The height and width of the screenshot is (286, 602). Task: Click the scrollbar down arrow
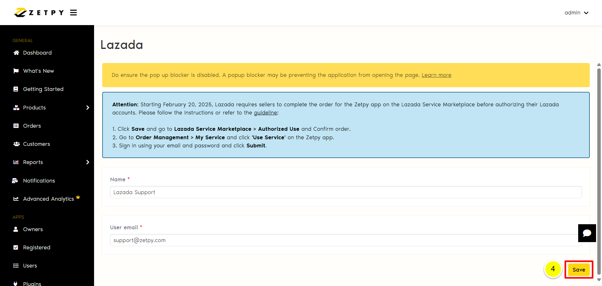pos(599,280)
